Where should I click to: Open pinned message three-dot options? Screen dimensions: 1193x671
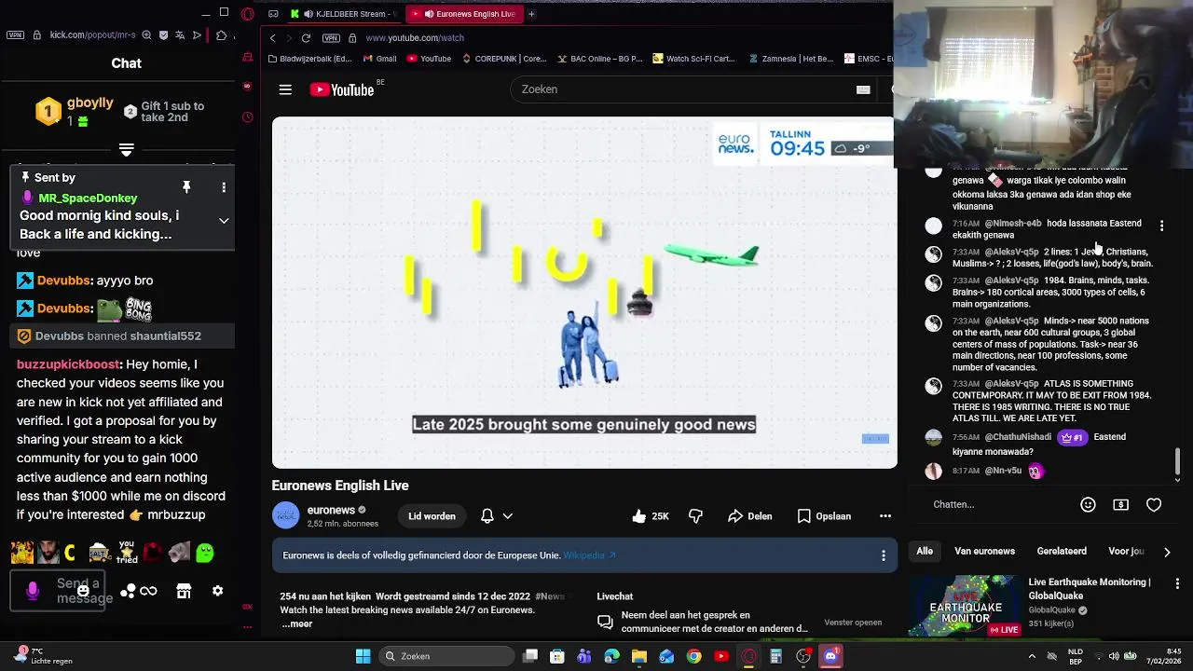[224, 187]
